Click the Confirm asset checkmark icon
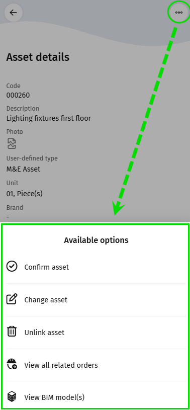The image size is (190, 410). tap(12, 267)
